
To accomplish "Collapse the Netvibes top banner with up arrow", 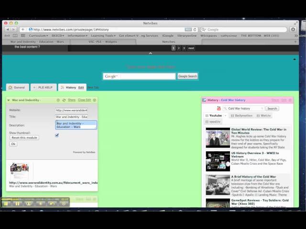I will 151,53.
